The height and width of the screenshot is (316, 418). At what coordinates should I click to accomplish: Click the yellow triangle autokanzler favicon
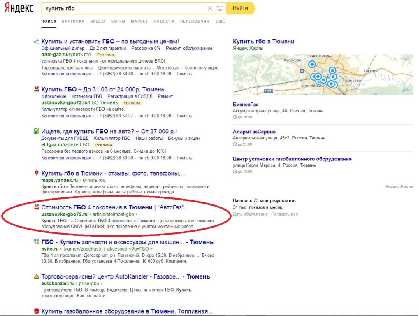point(37,276)
